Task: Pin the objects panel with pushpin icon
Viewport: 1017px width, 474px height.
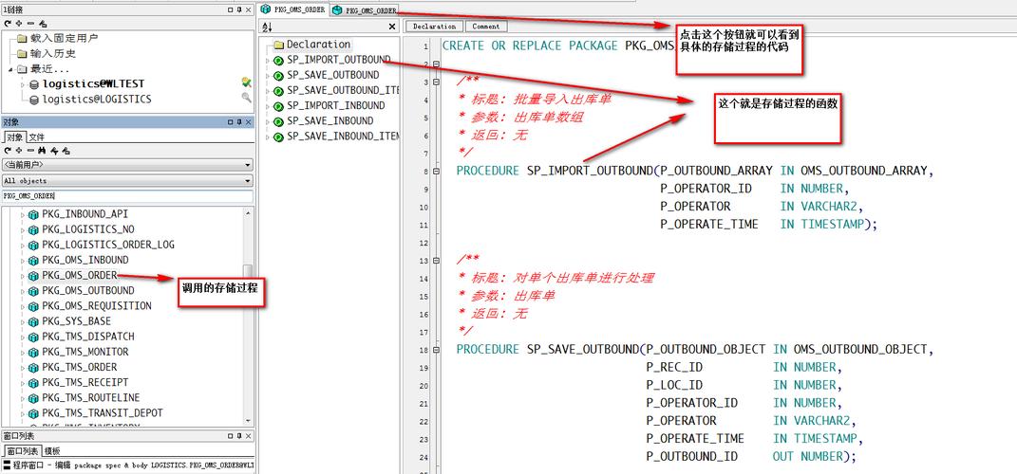Action: click(240, 122)
